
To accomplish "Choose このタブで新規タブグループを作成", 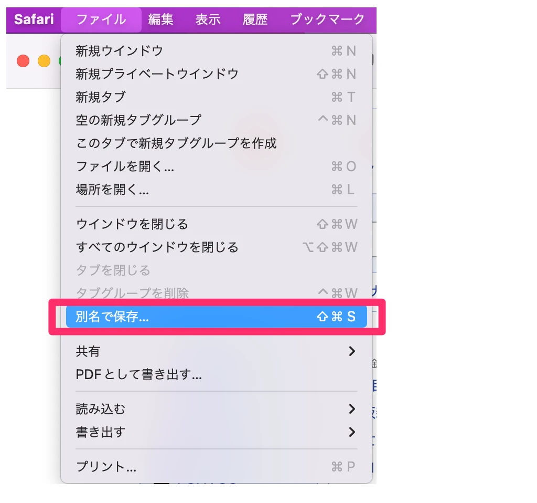I will click(217, 143).
